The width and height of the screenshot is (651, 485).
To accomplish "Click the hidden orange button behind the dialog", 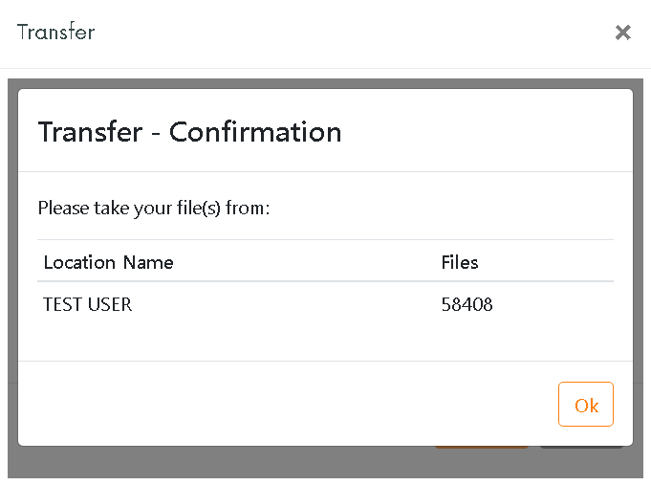I will (x=482, y=447).
